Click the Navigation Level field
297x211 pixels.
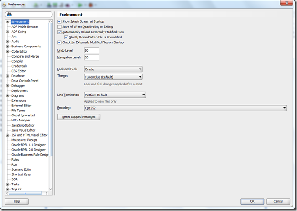tap(92, 58)
